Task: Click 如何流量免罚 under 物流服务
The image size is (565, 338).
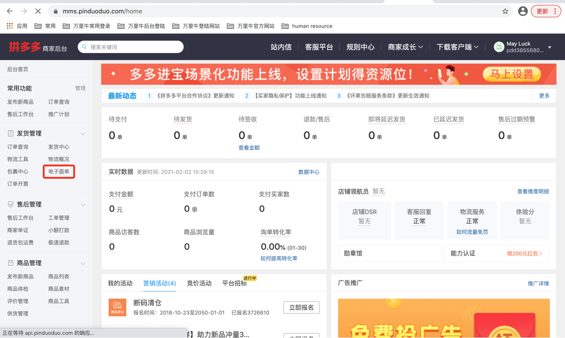Action: pyautogui.click(x=472, y=232)
